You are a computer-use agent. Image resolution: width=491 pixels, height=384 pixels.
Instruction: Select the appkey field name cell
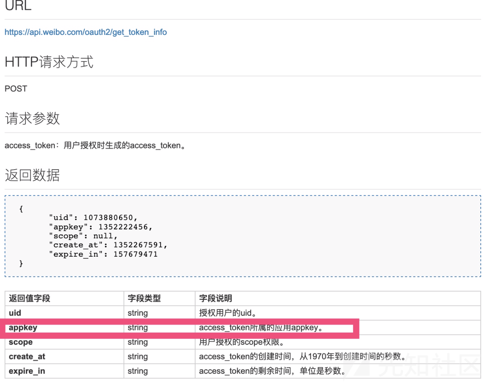64,327
